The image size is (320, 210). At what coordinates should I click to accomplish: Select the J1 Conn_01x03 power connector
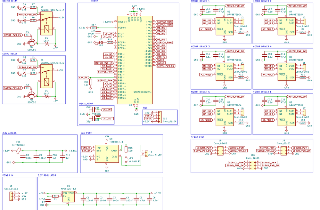(11, 196)
